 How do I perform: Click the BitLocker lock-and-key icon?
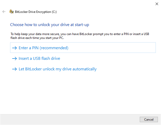coord(11,12)
